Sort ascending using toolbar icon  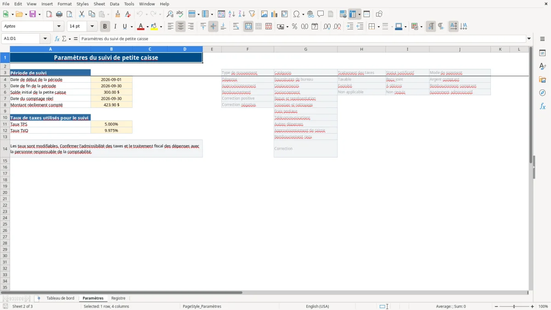232,14
